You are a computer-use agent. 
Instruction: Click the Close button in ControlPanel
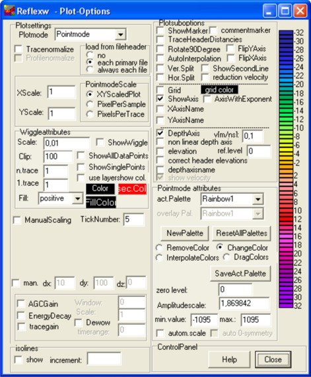[x=273, y=360]
